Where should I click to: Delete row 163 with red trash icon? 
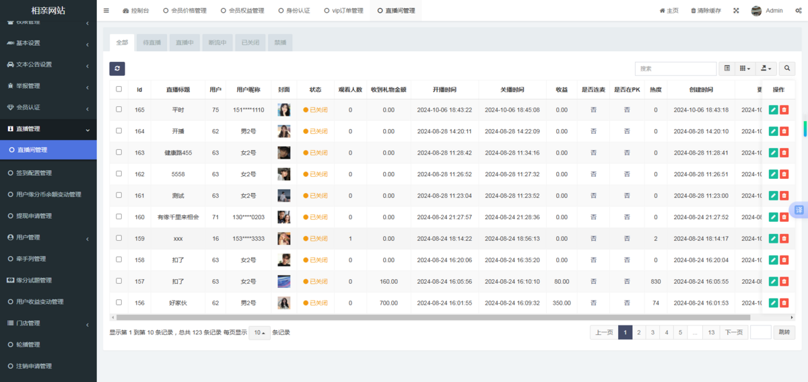point(784,153)
